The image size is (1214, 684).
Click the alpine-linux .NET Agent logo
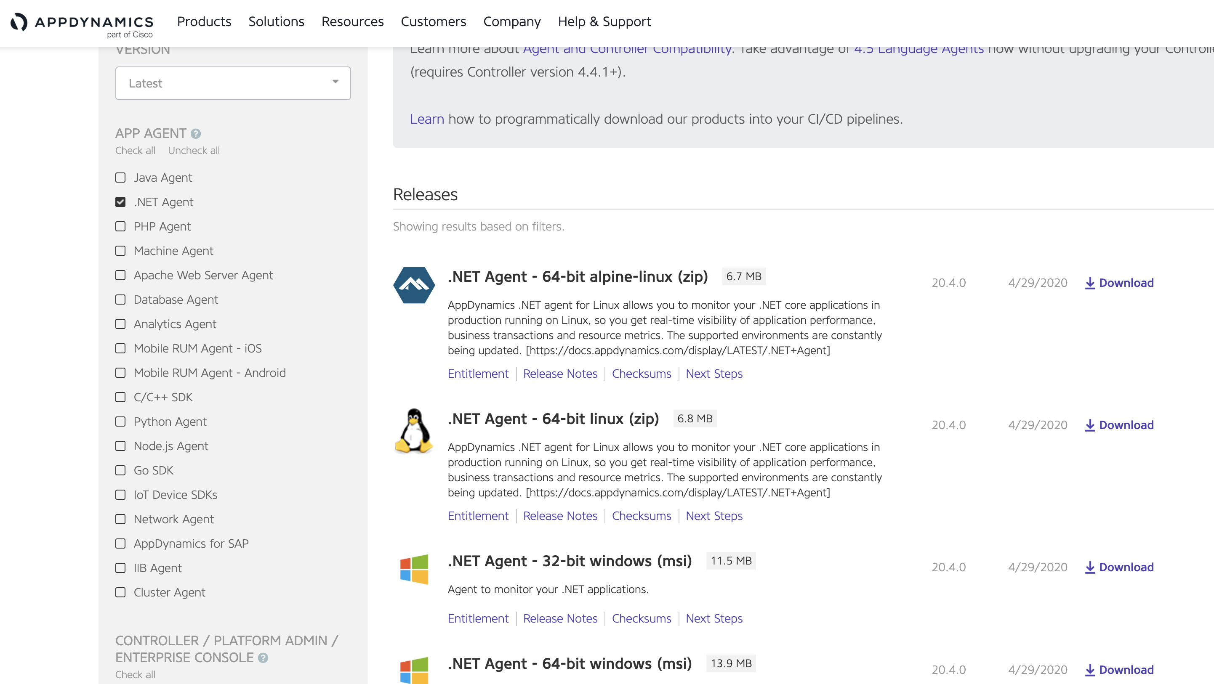(x=414, y=285)
